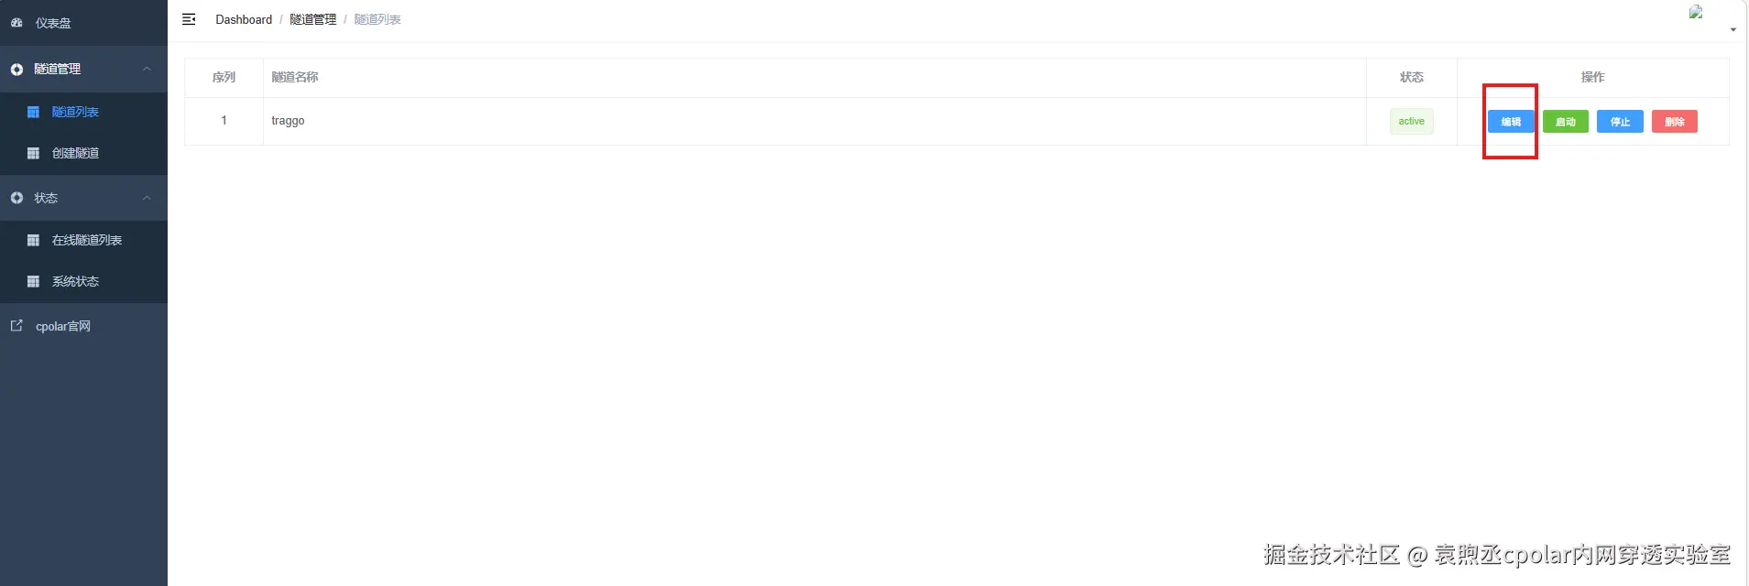Click the 系统状态 table icon

(x=33, y=281)
